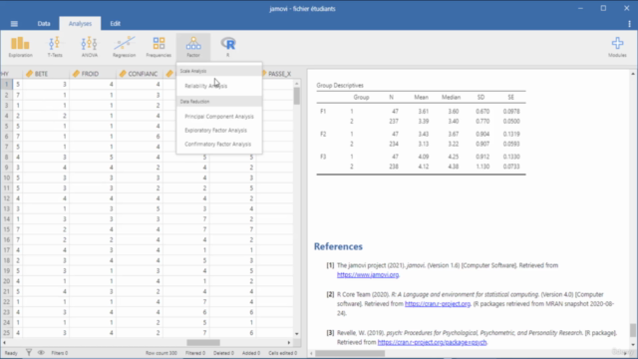The image size is (638, 359).
Task: Select the PASSE_X column header
Action: coord(279,74)
